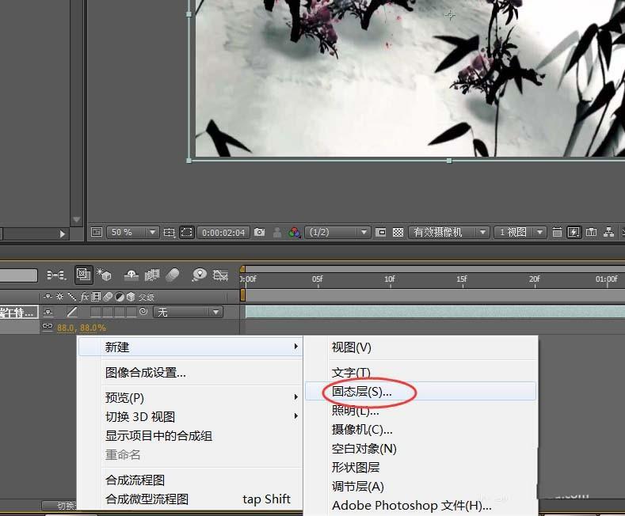This screenshot has width=625, height=516.
Task: Open the 无 parent dropdown
Action: click(188, 312)
